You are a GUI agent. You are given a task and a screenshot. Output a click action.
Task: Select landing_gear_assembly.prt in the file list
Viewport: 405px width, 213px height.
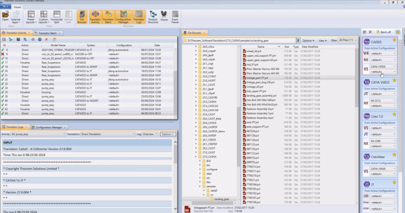click(x=261, y=96)
